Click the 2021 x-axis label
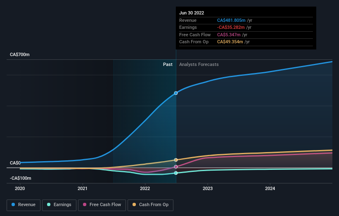 pos(82,188)
